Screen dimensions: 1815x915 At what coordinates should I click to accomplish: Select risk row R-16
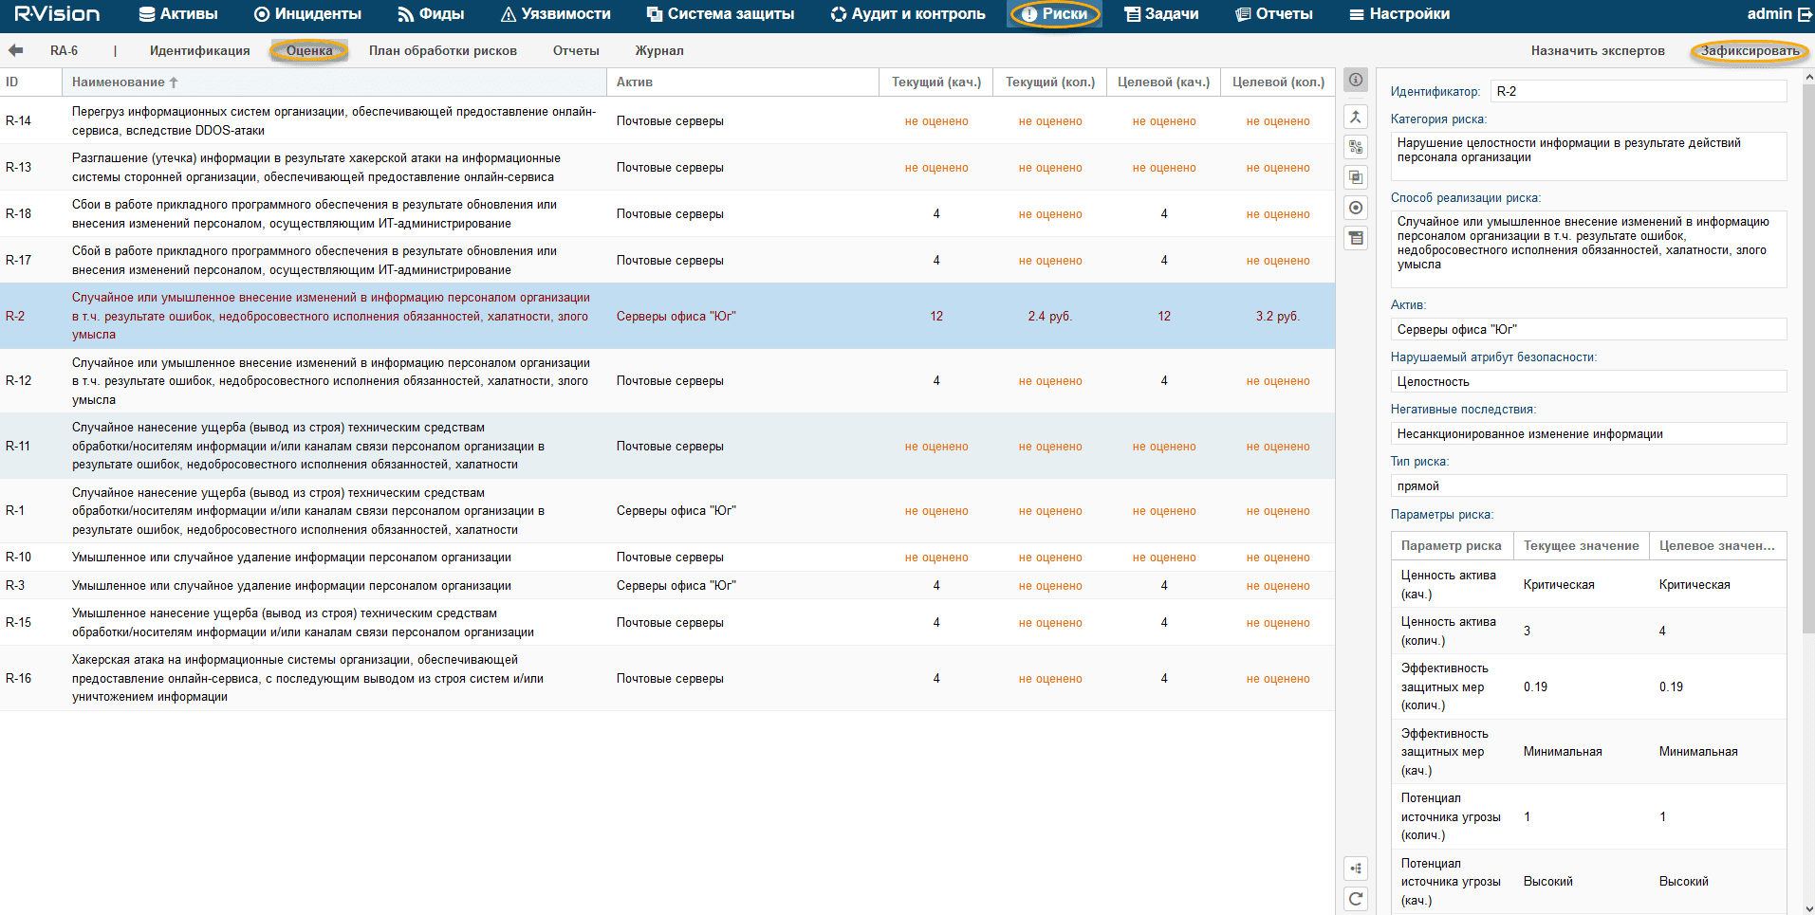click(x=667, y=678)
